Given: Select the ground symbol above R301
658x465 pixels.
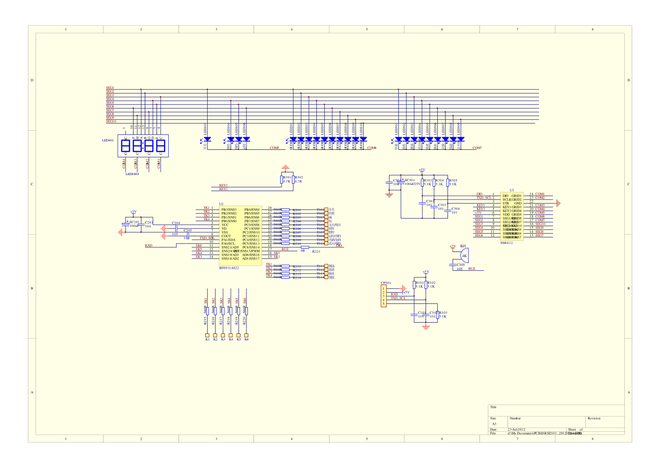Looking at the screenshot, I should [x=285, y=167].
